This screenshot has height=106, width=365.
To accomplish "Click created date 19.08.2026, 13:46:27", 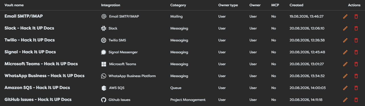I will 307,16.
